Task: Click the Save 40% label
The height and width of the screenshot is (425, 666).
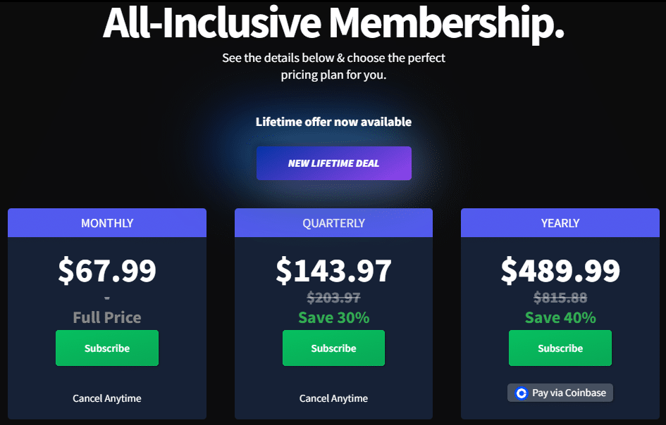Action: point(560,317)
